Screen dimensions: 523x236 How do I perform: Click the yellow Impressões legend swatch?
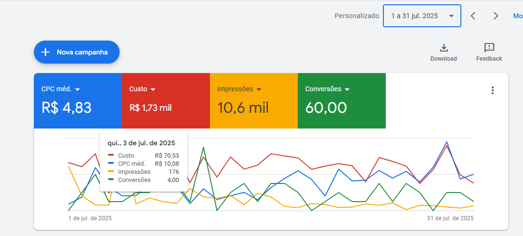click(111, 172)
